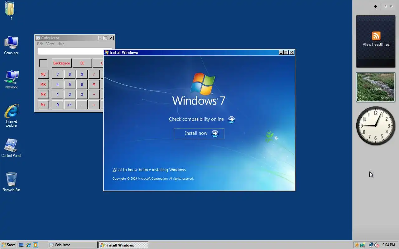
Task: Add a gadget using the sidebar plus
Action: [376, 7]
